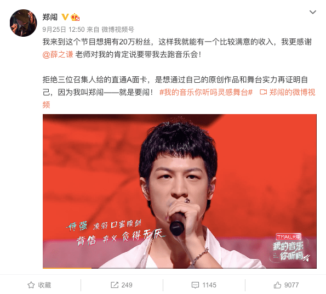
Task: Click the thumbs-up like icon
Action: pos(277,285)
